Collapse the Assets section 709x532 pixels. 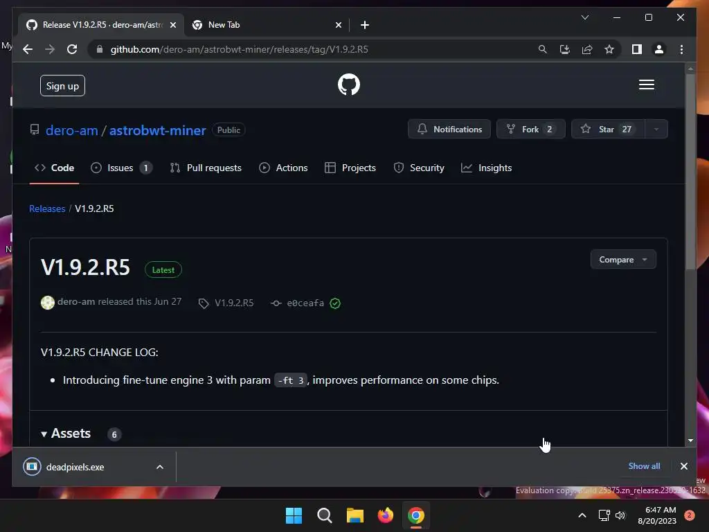pos(66,434)
